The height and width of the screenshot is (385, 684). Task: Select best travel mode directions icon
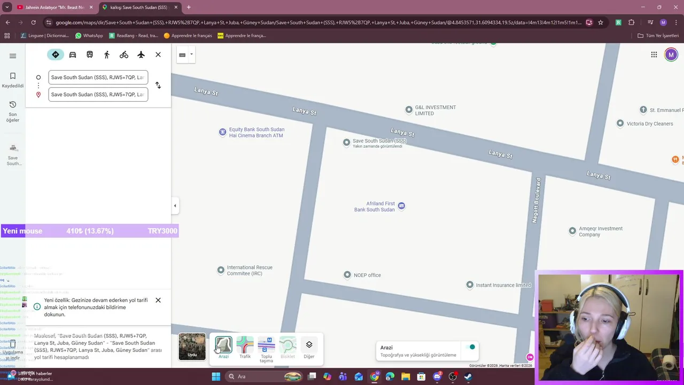pyautogui.click(x=56, y=55)
